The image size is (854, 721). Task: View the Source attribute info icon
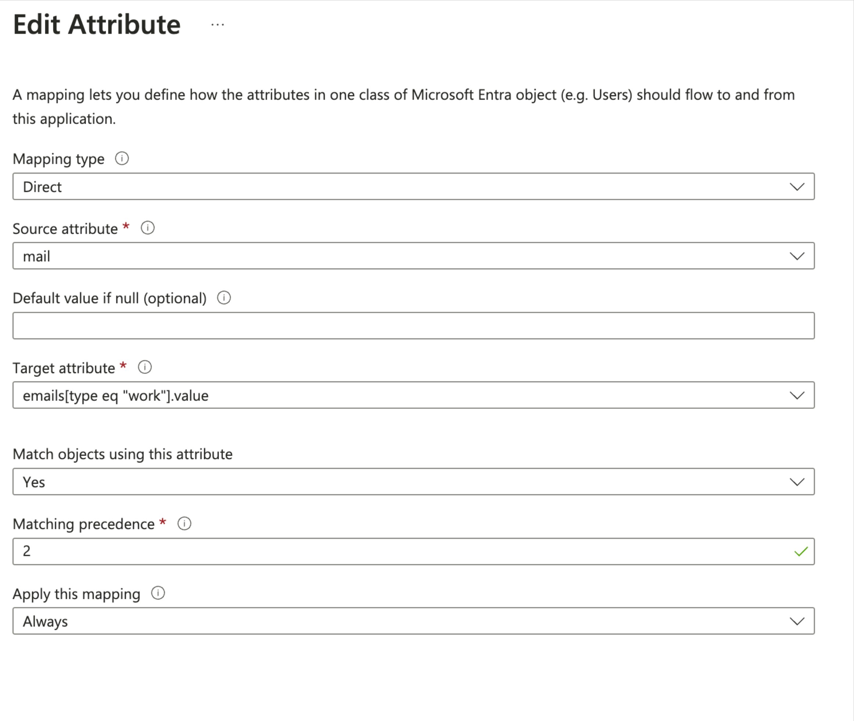pyautogui.click(x=148, y=228)
